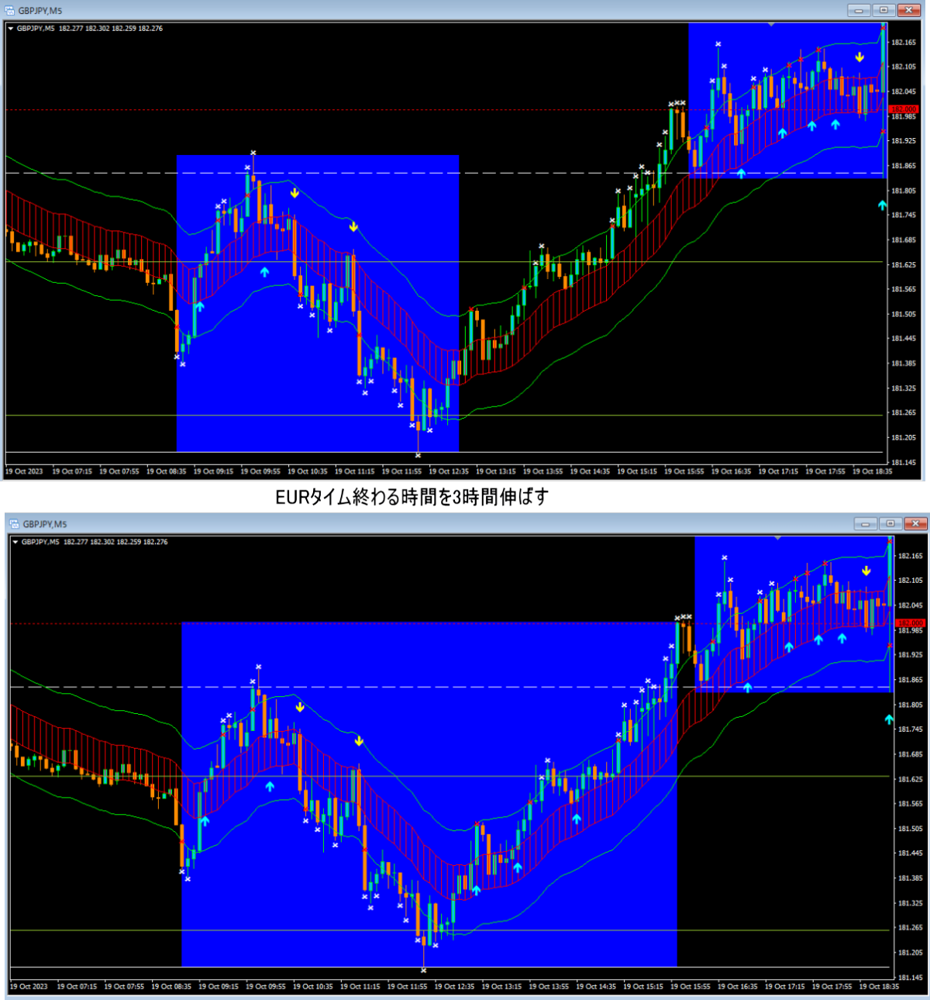Click the top chart window's GBPJPY title icon
The image size is (930, 1000).
coord(10,11)
